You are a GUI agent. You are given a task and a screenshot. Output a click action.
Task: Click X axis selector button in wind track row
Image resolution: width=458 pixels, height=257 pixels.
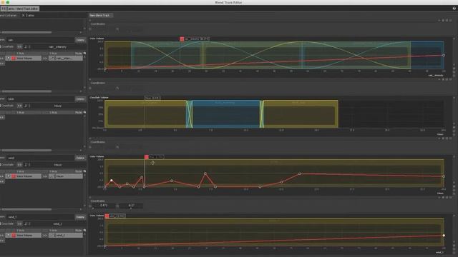[45, 176]
